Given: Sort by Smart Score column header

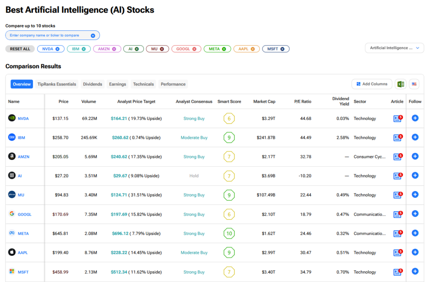Looking at the screenshot, I should click(x=229, y=101).
